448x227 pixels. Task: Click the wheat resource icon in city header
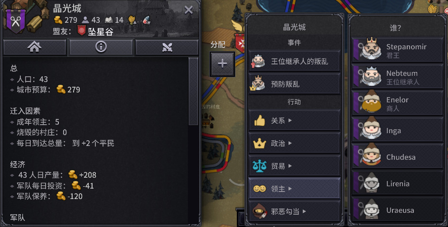pos(132,20)
